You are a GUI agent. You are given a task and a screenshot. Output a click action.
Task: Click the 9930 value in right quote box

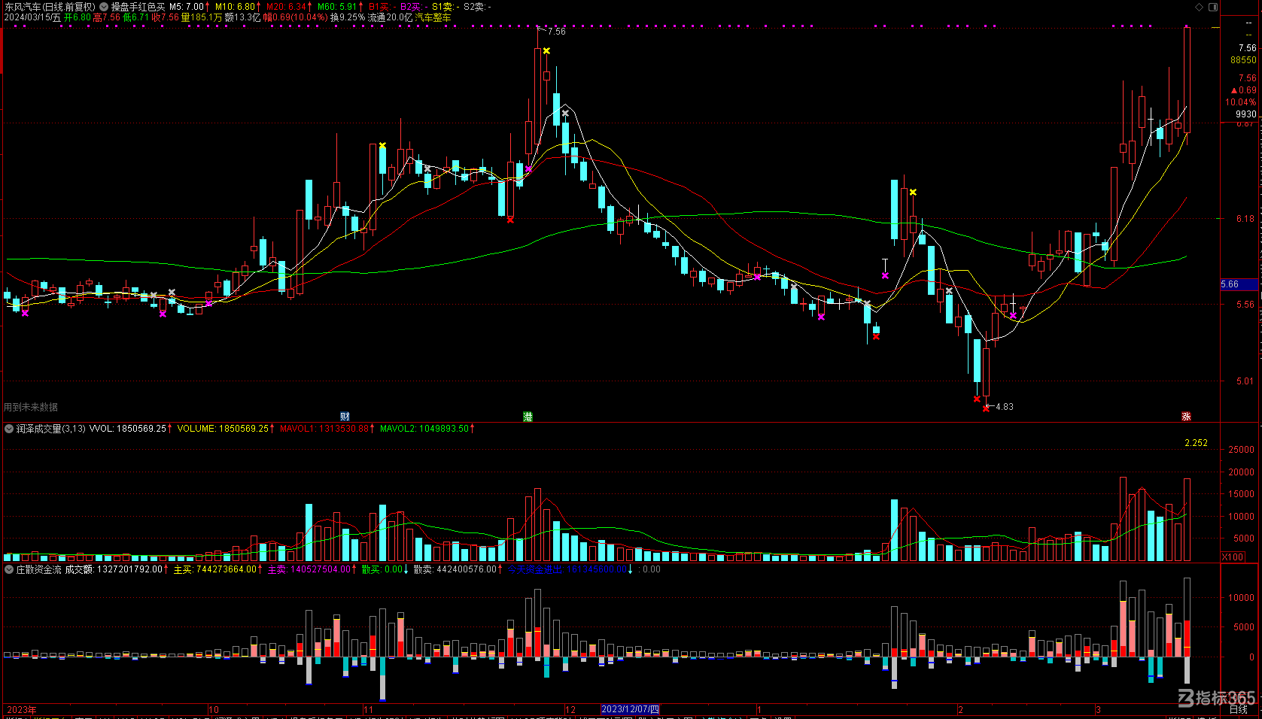[x=1246, y=114]
